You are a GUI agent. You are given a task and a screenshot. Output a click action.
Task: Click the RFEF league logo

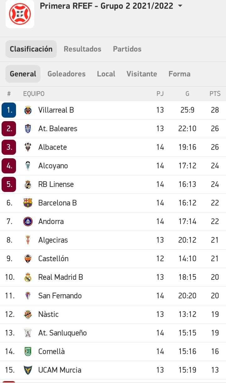pyautogui.click(x=20, y=14)
